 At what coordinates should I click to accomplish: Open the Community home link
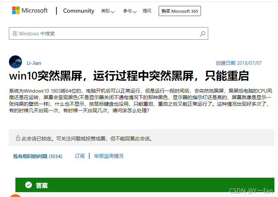tap(79, 11)
